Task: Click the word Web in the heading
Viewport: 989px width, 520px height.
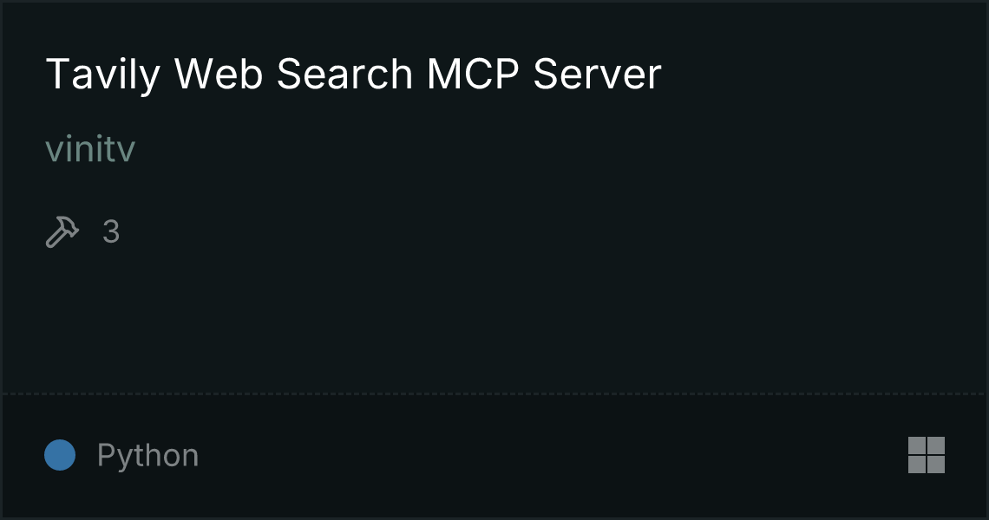Action: click(219, 74)
